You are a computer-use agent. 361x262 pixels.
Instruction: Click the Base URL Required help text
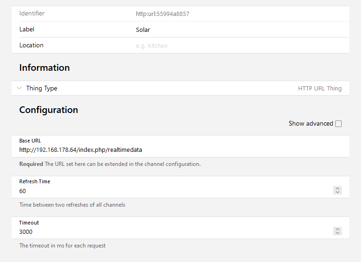(110, 164)
